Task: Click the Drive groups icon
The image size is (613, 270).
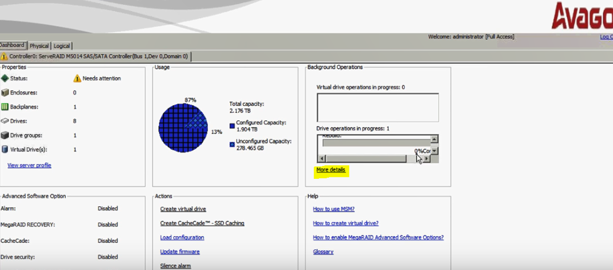Action: coord(5,135)
